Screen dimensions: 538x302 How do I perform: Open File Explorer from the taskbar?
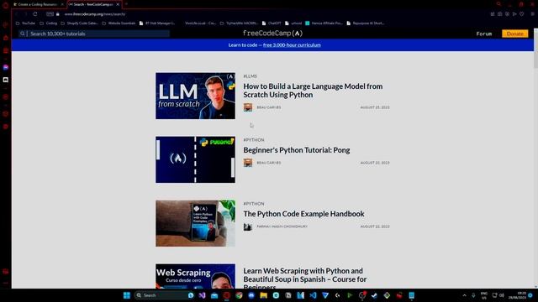263,295
